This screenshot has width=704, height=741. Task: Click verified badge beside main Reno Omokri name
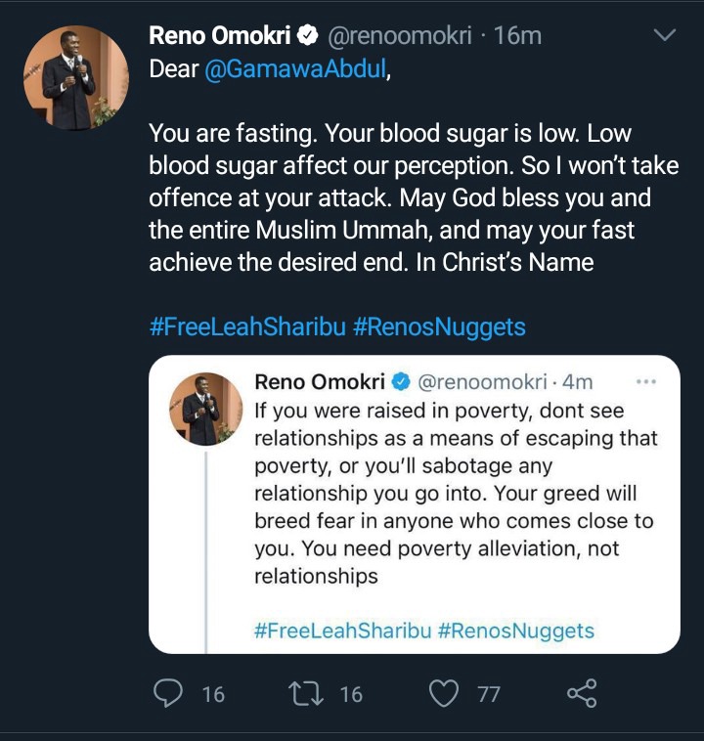point(307,36)
